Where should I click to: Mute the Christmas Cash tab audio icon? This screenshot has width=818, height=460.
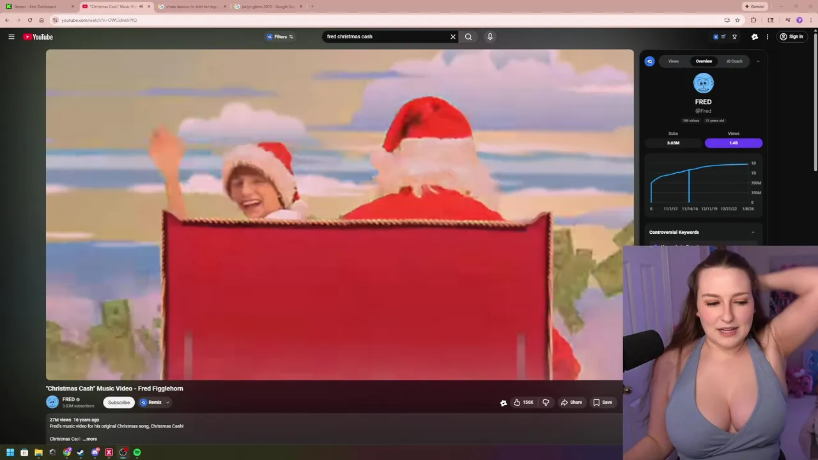coord(141,6)
